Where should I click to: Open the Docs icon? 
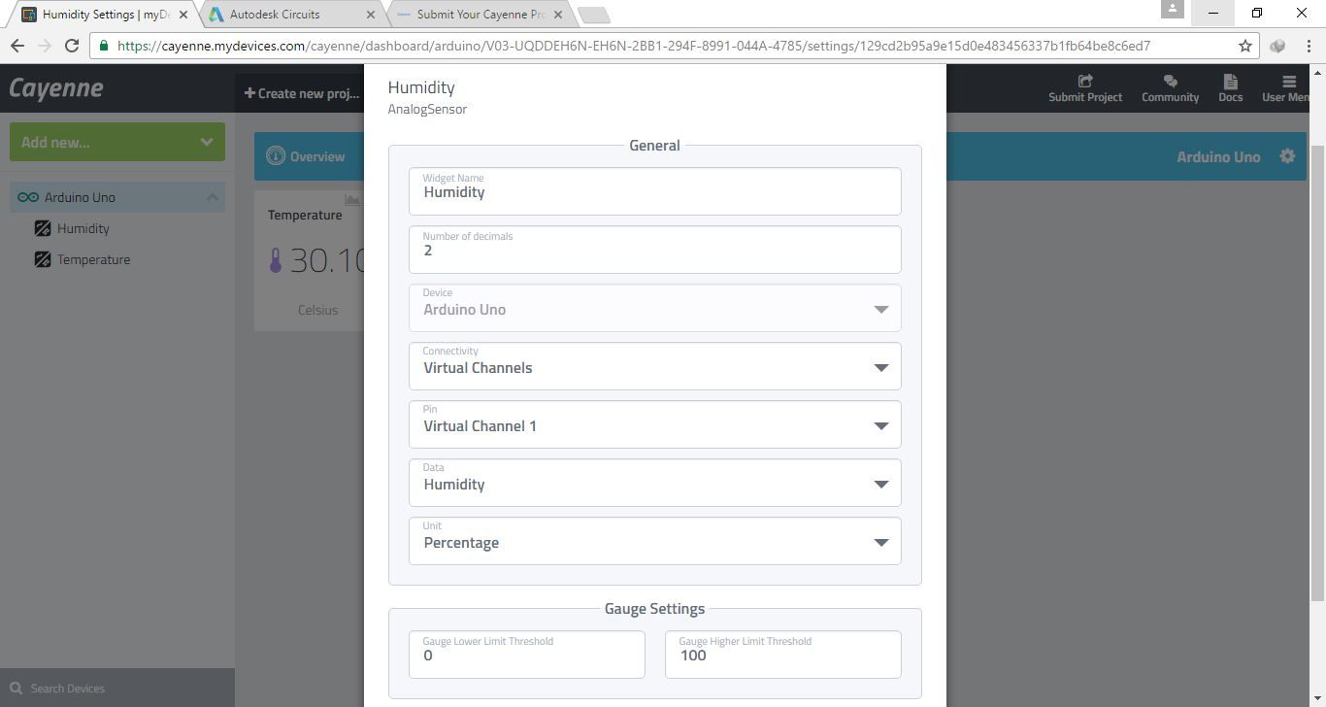click(1230, 81)
